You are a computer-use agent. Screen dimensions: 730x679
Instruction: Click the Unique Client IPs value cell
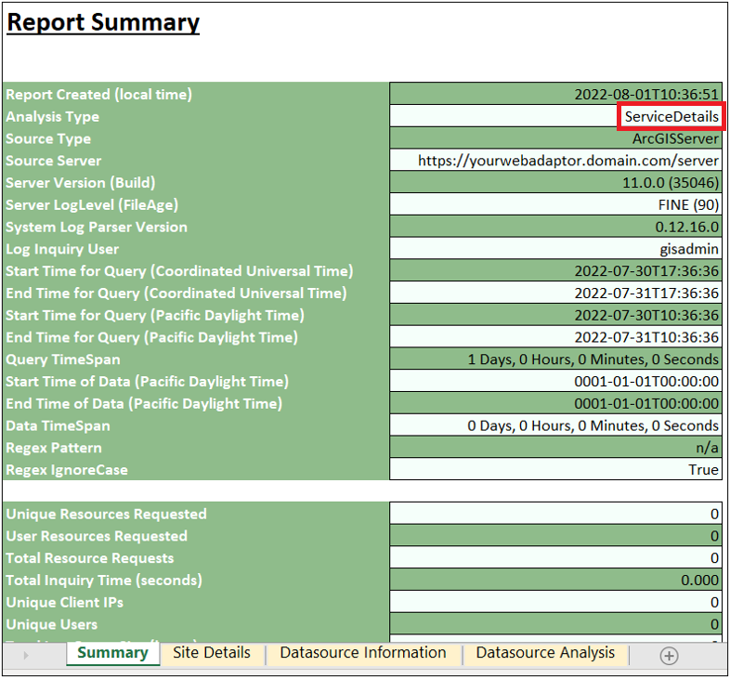(555, 602)
